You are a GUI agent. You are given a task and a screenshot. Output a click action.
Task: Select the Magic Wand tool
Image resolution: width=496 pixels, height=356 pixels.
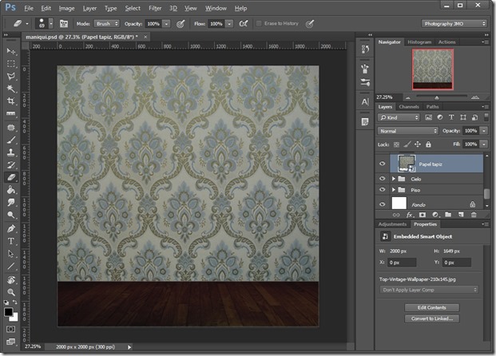(11, 89)
